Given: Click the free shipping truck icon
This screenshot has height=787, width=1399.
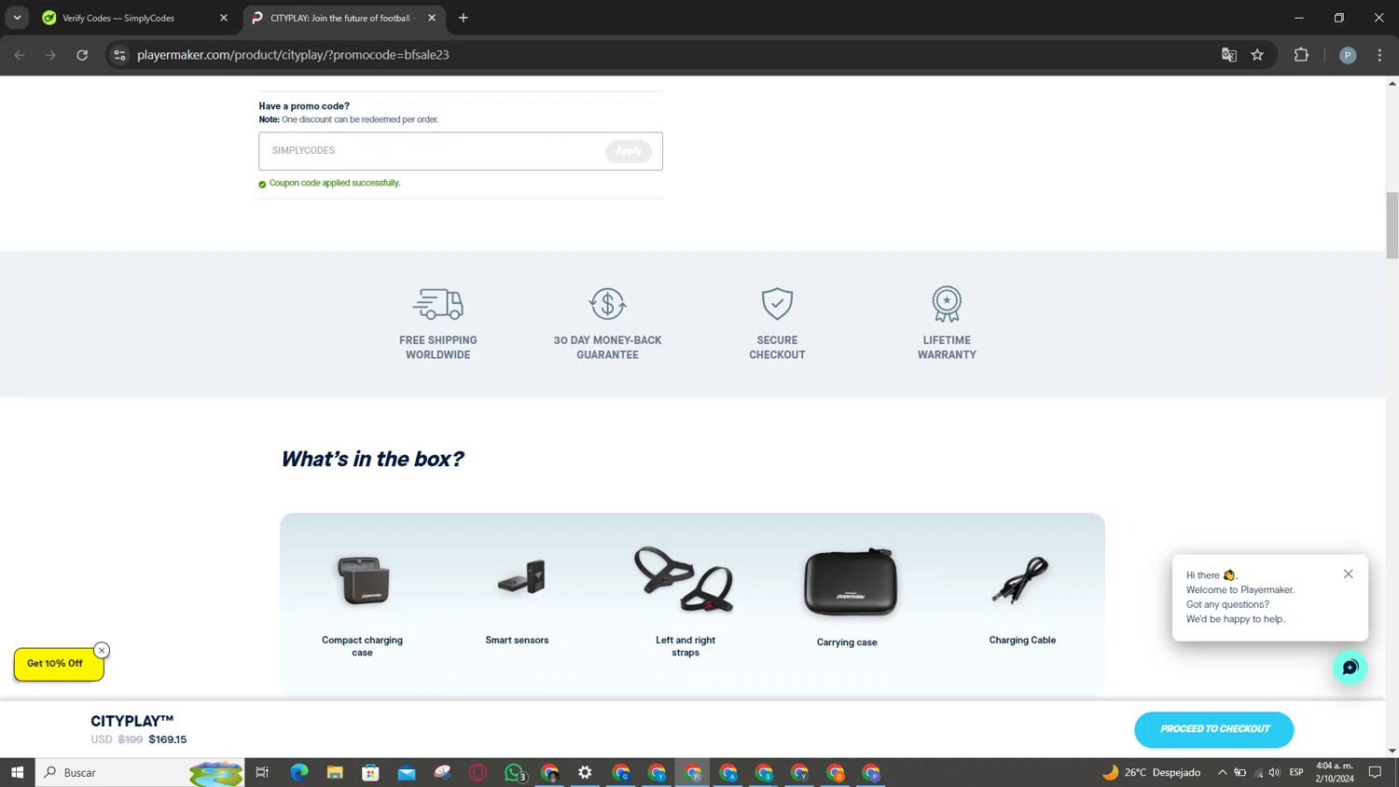Looking at the screenshot, I should coord(438,304).
